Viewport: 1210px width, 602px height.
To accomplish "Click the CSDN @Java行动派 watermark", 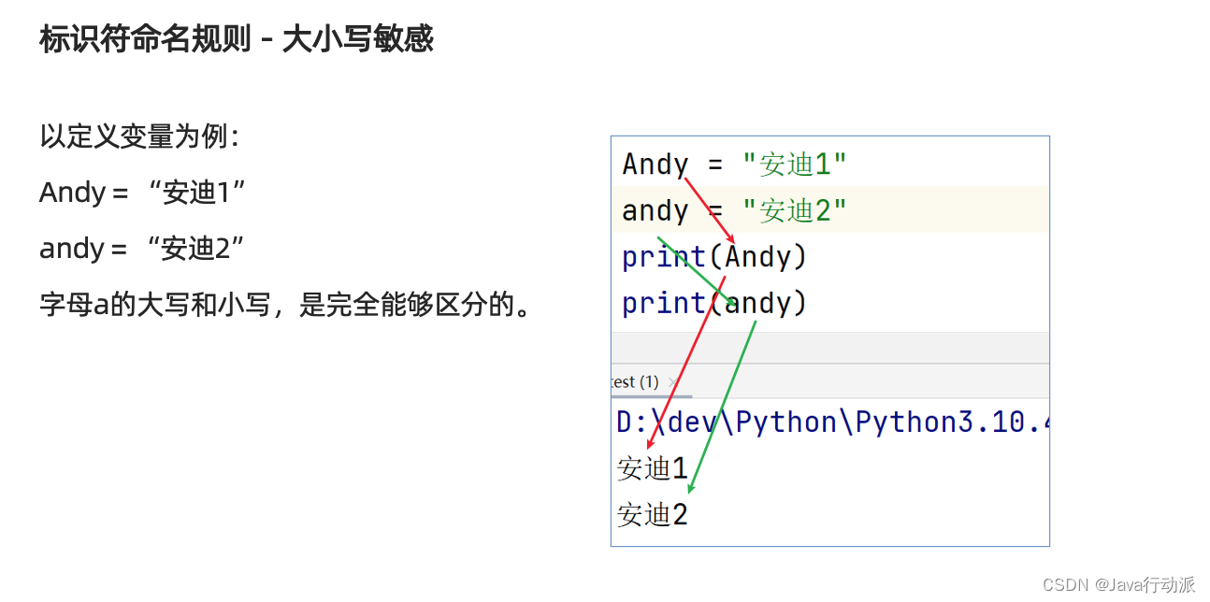I will 1118,585.
